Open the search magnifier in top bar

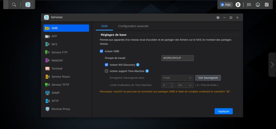(14, 5)
